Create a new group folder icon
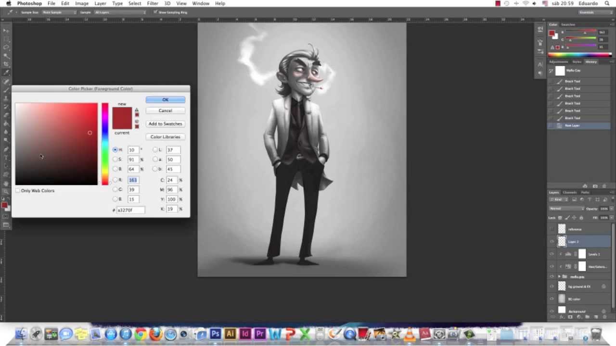The height and width of the screenshot is (346, 616). tap(587, 317)
